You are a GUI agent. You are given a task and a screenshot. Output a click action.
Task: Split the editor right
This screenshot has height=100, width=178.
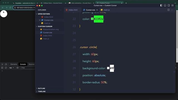pyautogui.click(x=169, y=10)
